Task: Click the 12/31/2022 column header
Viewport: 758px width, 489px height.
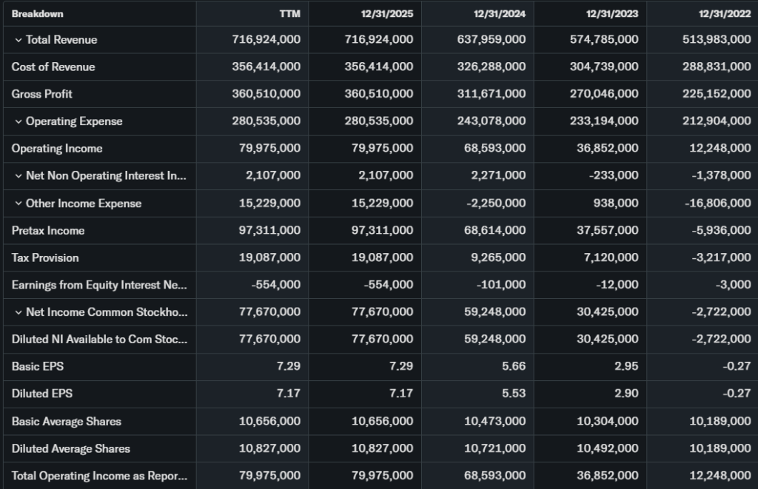Action: (x=725, y=13)
